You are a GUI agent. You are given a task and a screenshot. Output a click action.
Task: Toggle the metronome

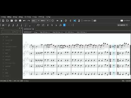coord(79,21)
